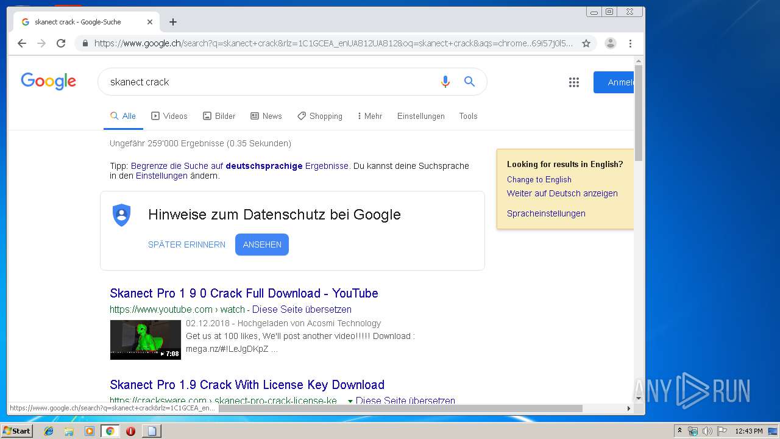Open a new browser tab
This screenshot has height=439, width=780.
coord(173,22)
